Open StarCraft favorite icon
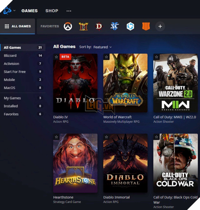Viewport: 200px width, 210px height. [x=115, y=26]
